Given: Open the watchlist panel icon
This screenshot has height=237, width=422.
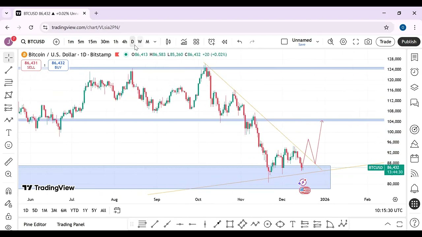Looking at the screenshot, I should (414, 57).
